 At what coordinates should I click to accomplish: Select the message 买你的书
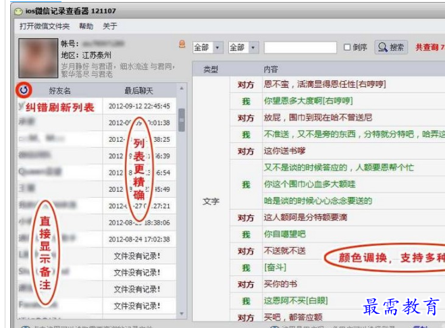pos(280,284)
